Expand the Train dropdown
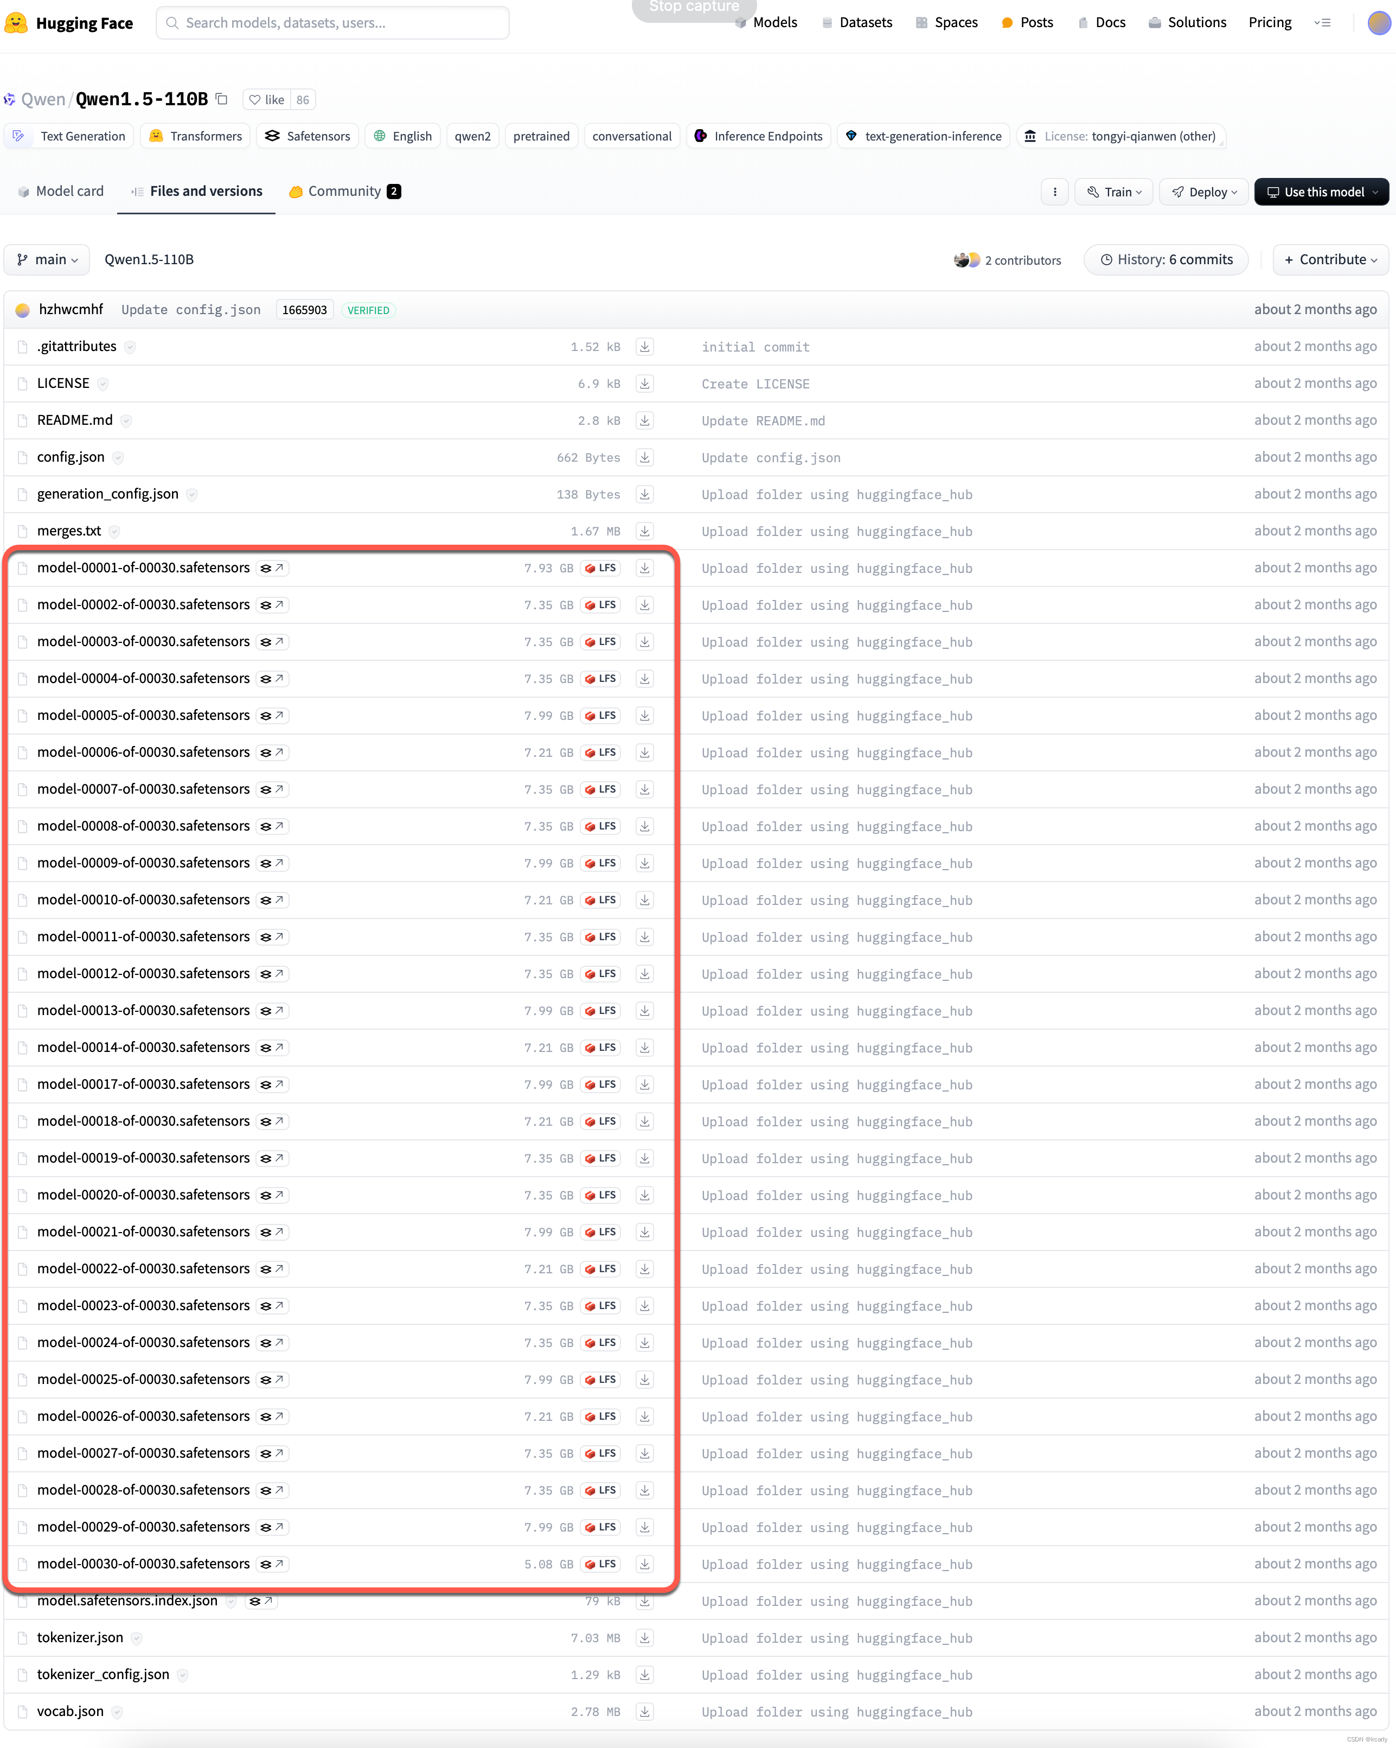 coord(1114,192)
